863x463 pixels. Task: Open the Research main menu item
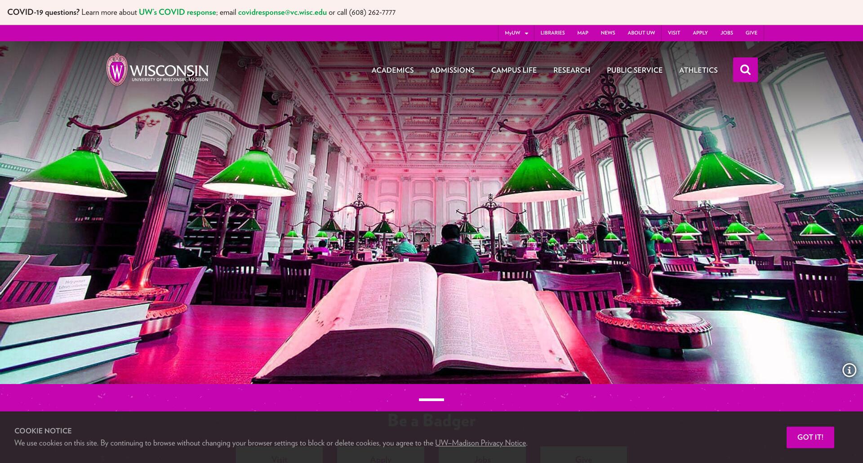click(x=572, y=70)
